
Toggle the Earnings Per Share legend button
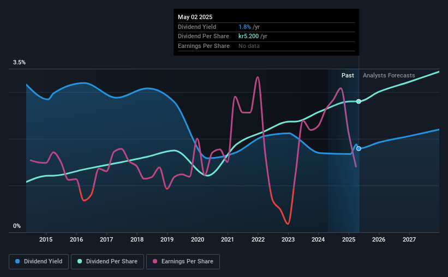tap(183, 262)
